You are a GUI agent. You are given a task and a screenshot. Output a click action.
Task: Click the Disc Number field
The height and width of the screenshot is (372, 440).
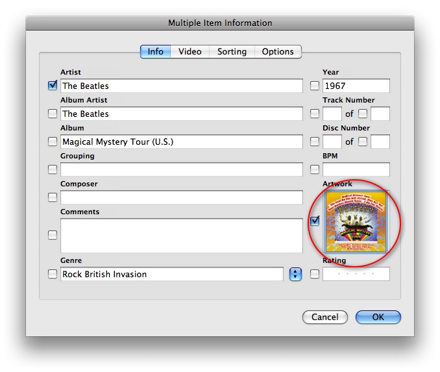click(x=332, y=142)
